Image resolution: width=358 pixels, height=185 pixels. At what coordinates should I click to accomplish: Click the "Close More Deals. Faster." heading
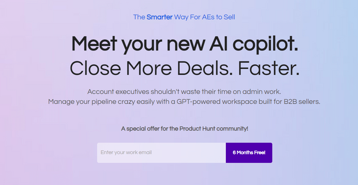185,68
